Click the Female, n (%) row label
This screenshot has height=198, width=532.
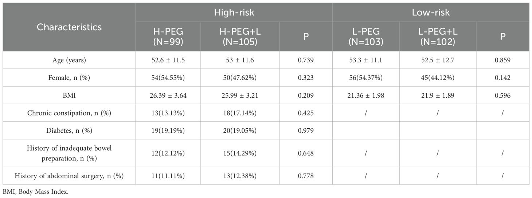pos(69,77)
